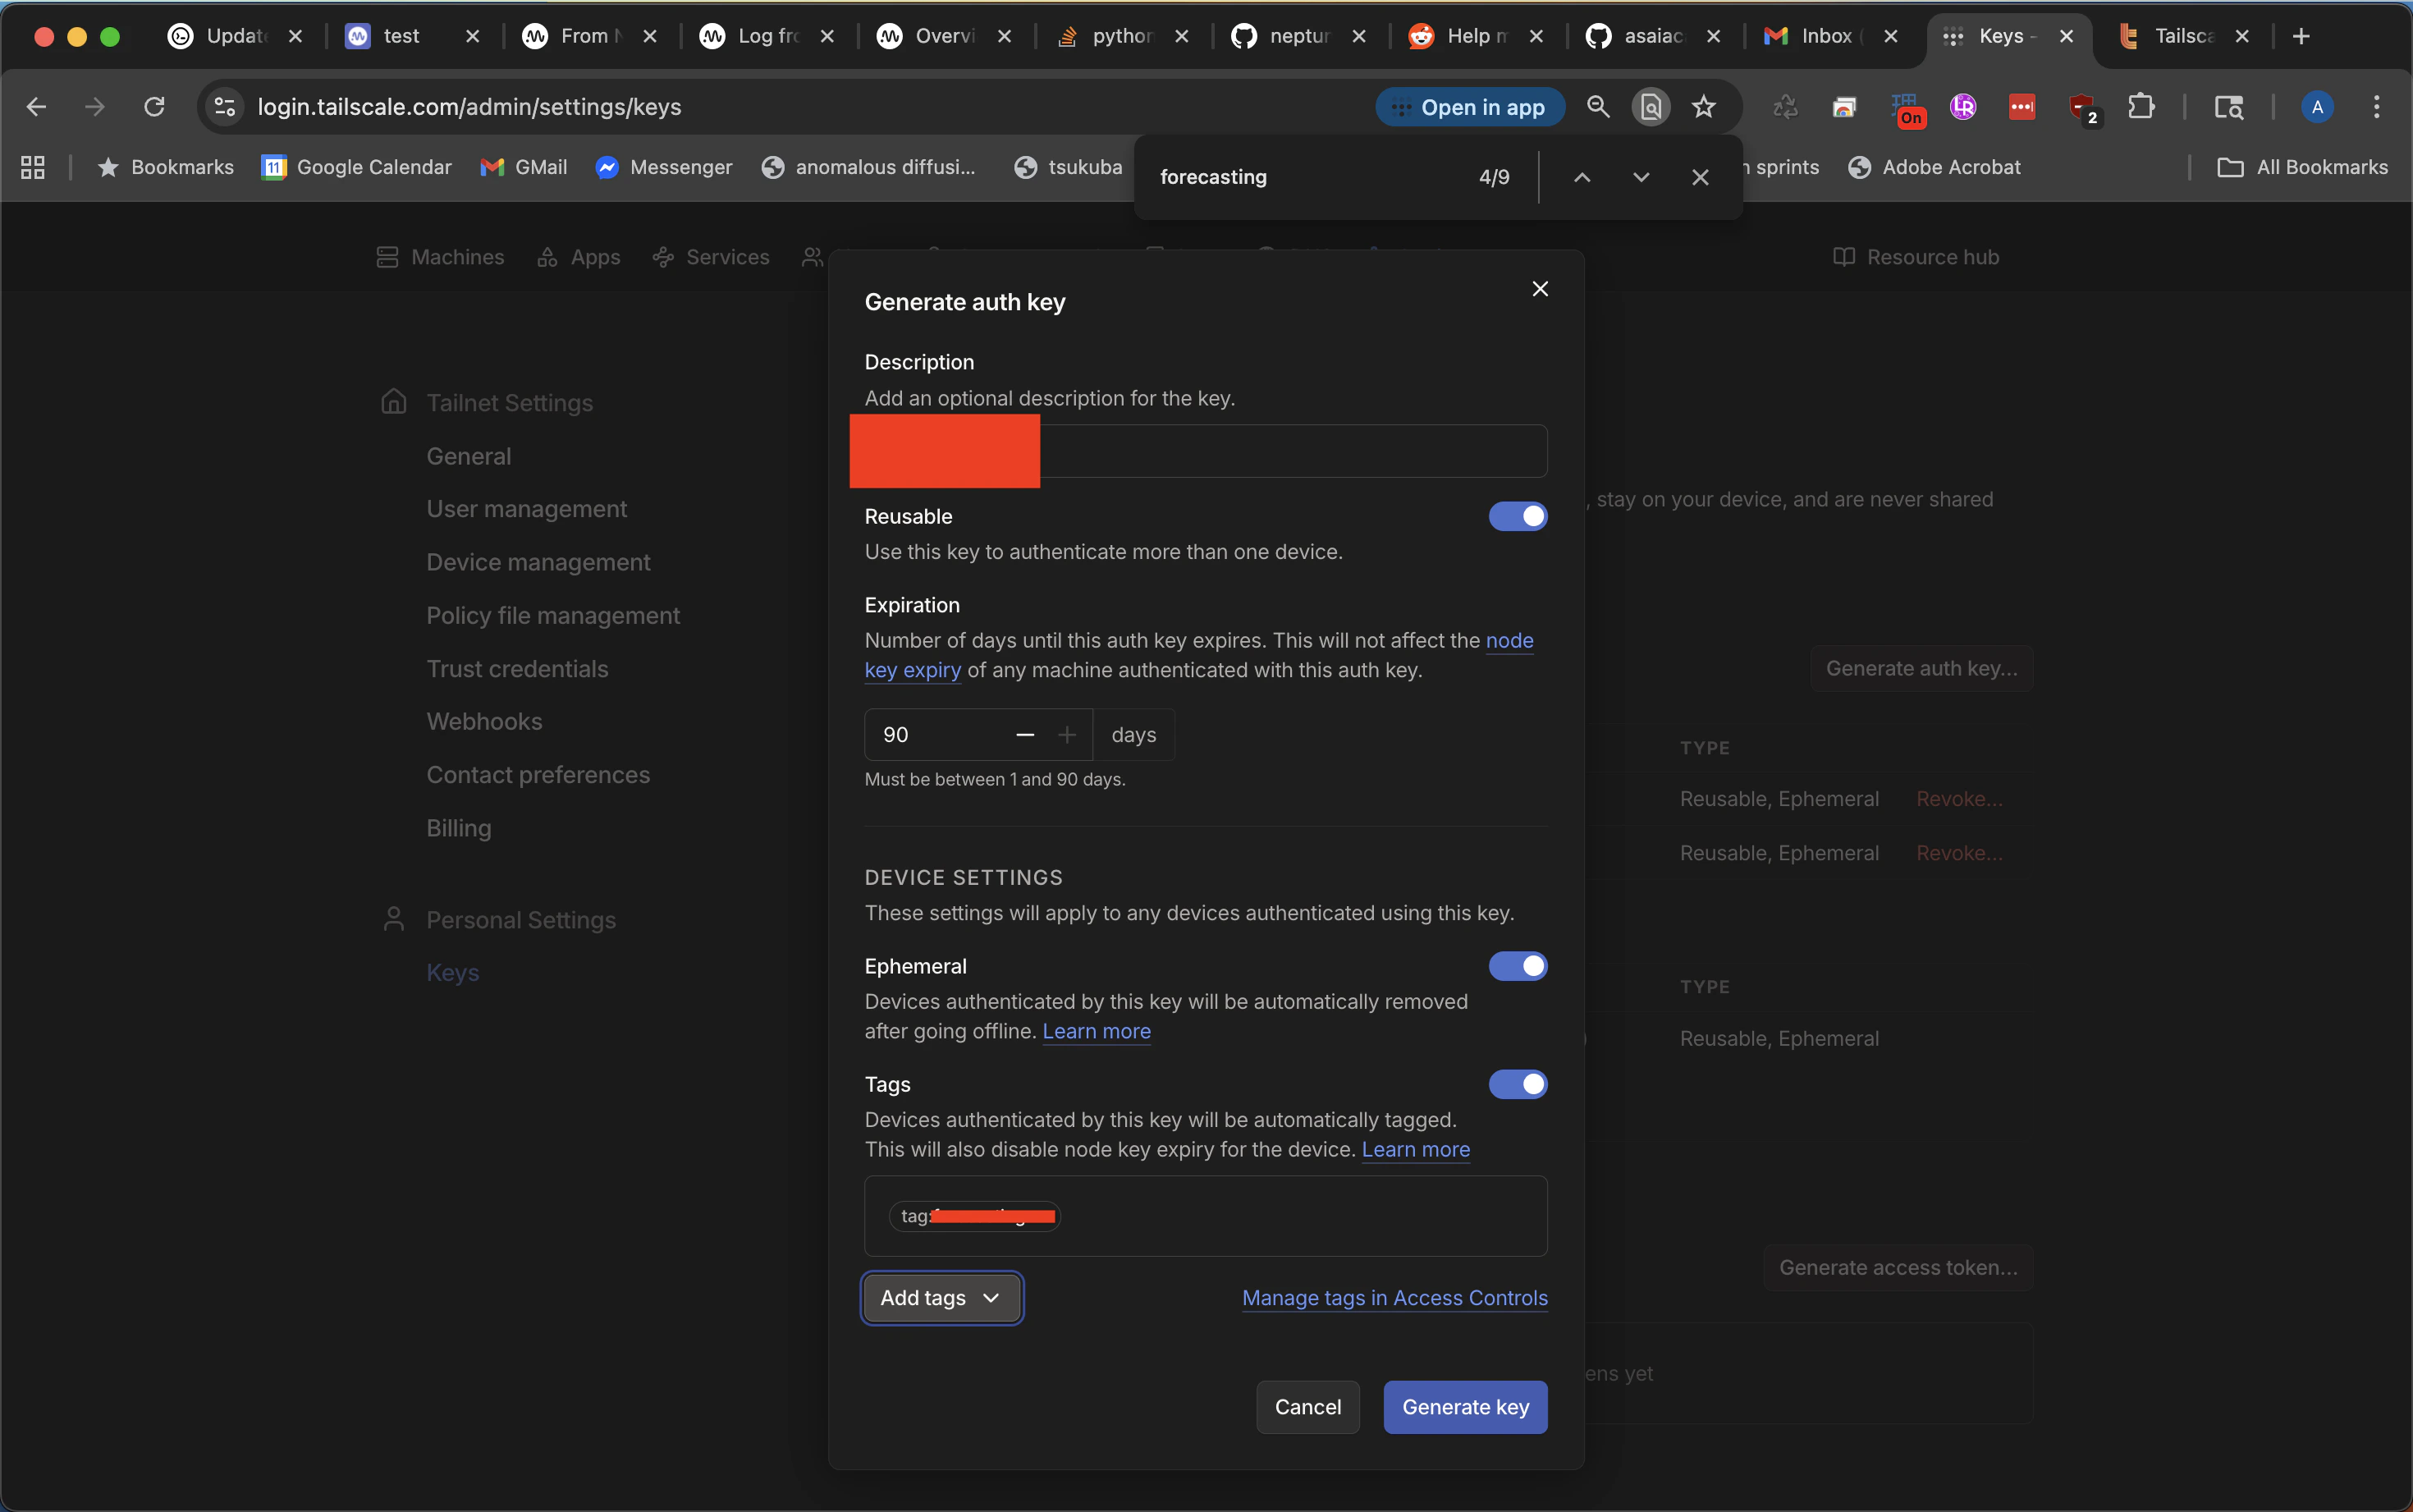Click the Description input field

[1206, 451]
